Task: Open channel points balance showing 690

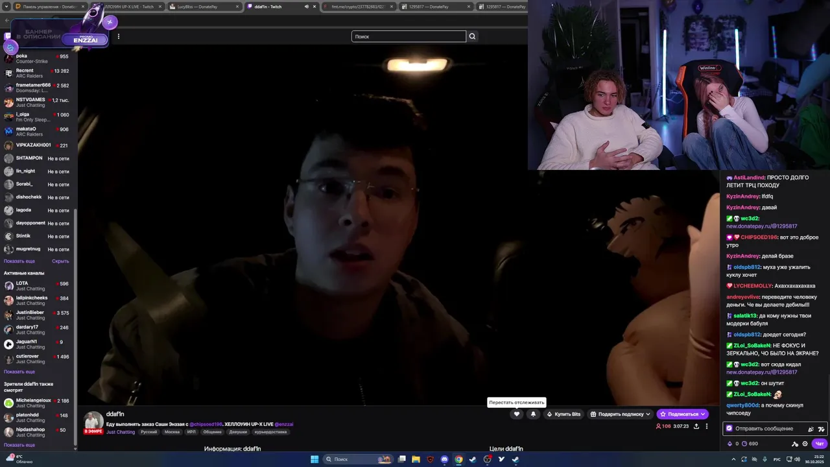Action: pos(750,444)
